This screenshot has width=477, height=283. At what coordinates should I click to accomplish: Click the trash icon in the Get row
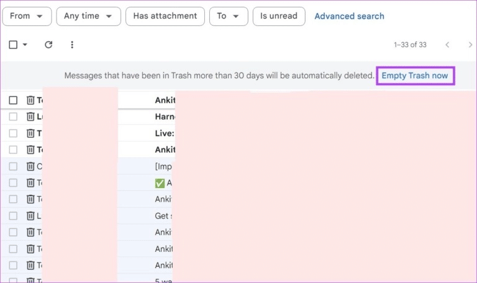click(x=30, y=216)
